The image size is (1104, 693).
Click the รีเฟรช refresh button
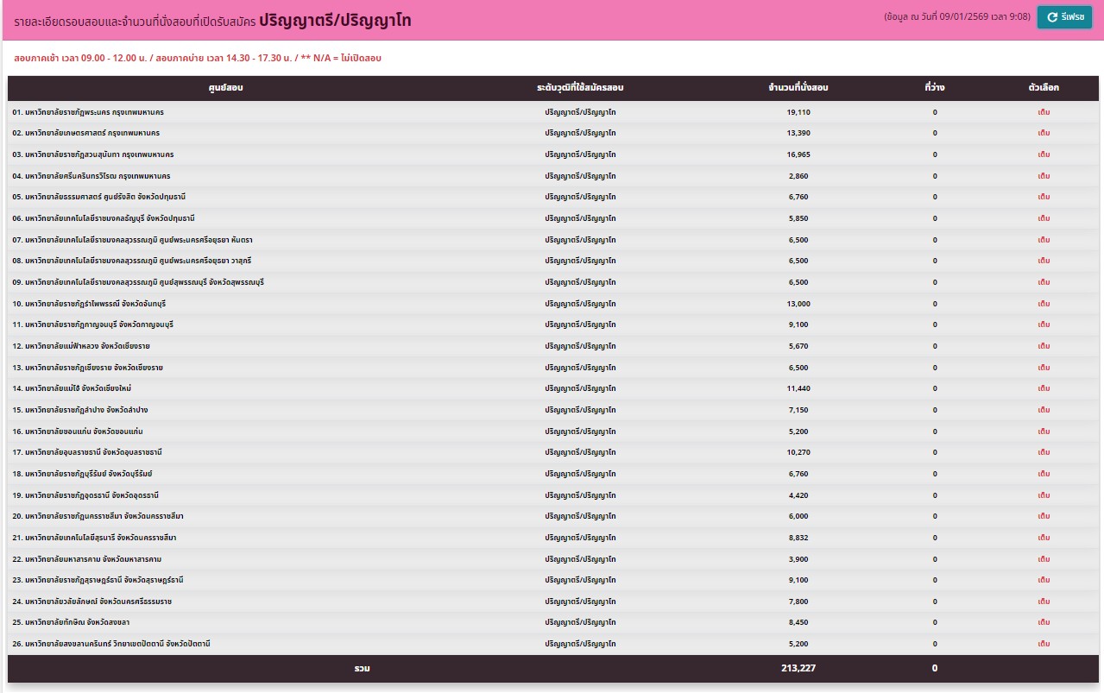point(1066,17)
